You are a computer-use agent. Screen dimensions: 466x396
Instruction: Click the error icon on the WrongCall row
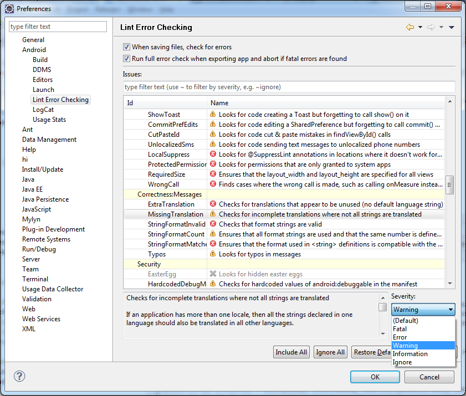213,184
